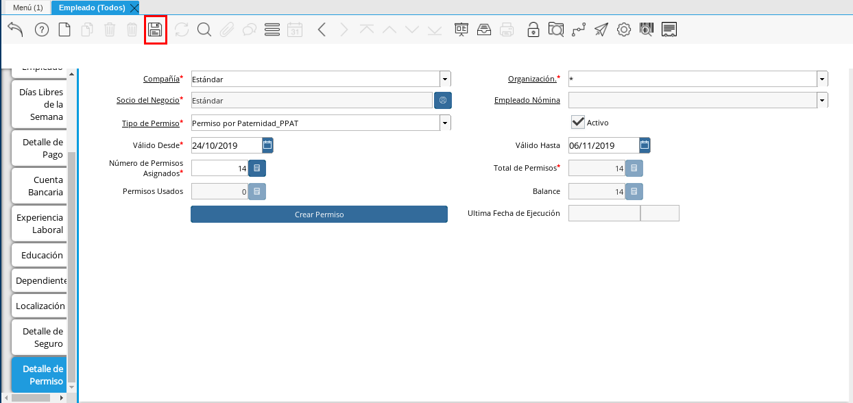
Task: Click the calendar History records icon
Action: pyautogui.click(x=295, y=29)
